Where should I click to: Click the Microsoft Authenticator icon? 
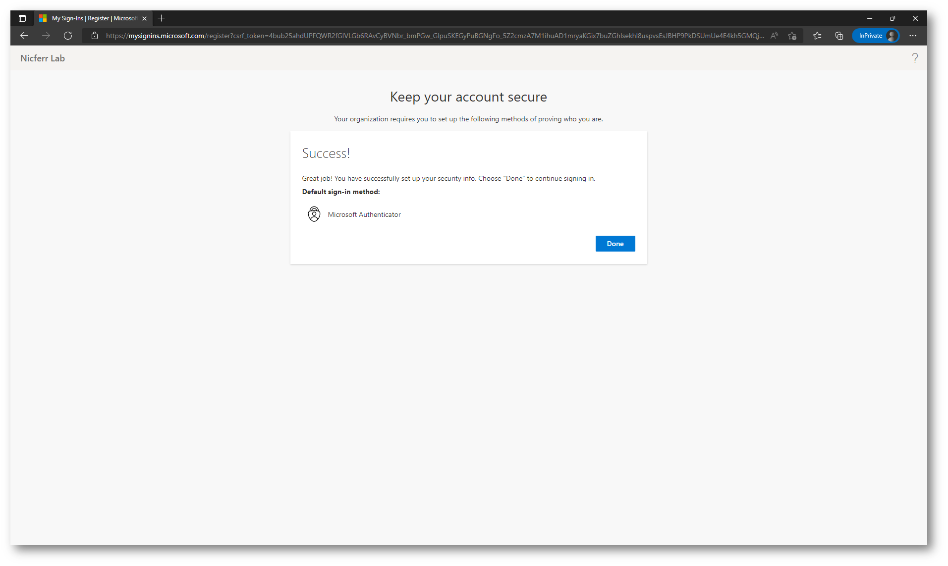click(314, 214)
